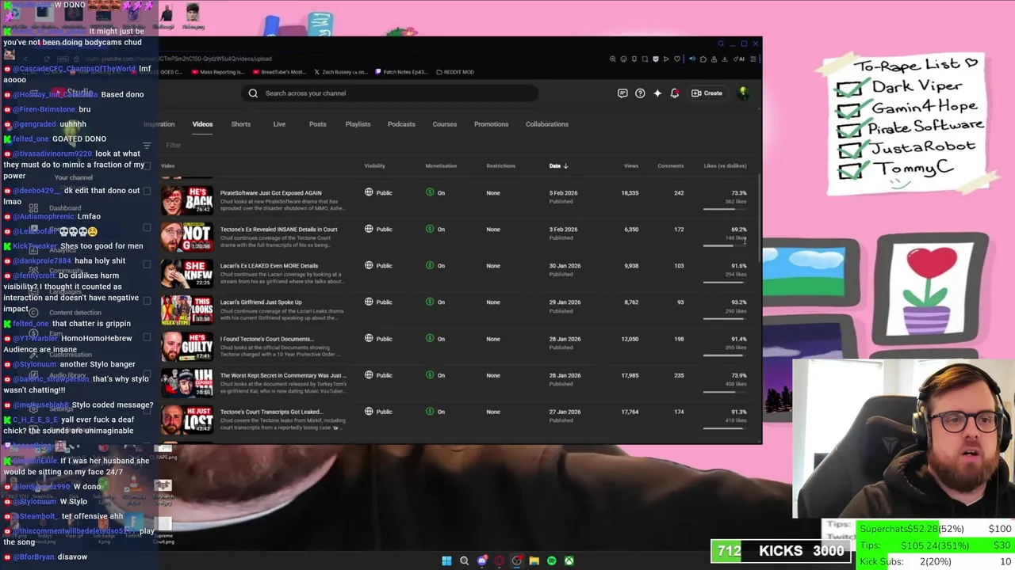Open the Collaborations tab
The height and width of the screenshot is (570, 1015).
tap(547, 124)
